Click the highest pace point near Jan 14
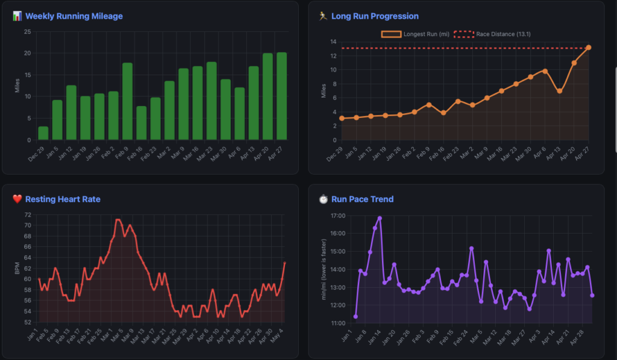This screenshot has width=617, height=360. click(380, 218)
